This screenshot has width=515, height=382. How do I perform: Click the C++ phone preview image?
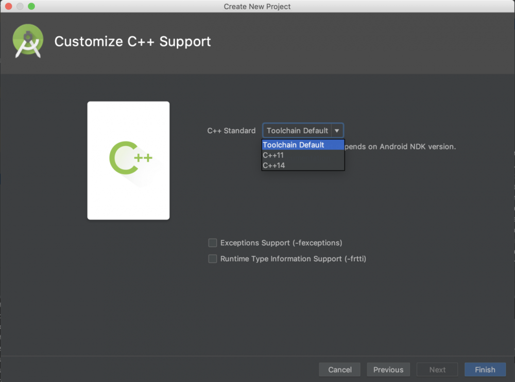tap(128, 160)
